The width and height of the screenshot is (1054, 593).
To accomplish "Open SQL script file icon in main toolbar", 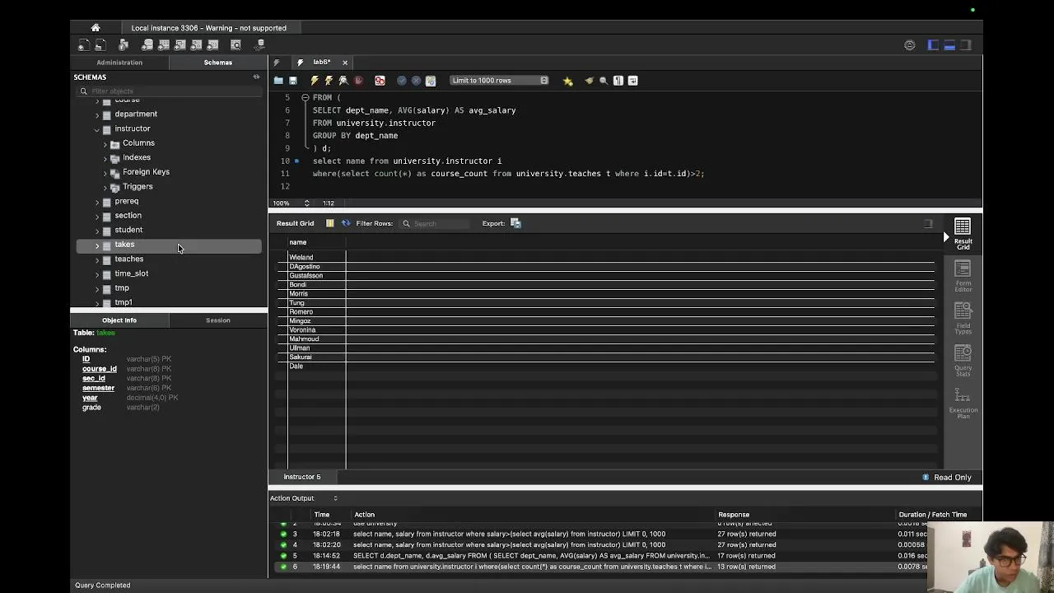I will 100,45.
